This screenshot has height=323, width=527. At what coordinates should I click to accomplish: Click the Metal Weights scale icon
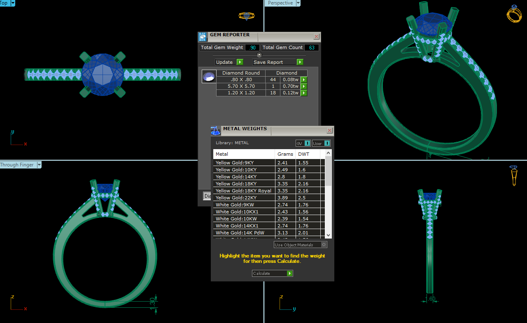(x=216, y=131)
